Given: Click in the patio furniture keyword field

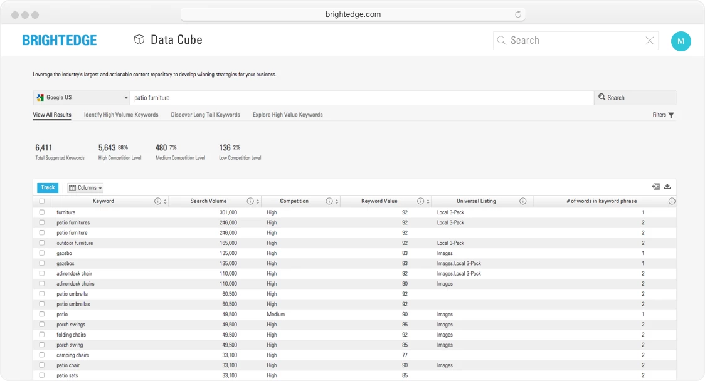Looking at the screenshot, I should pos(362,98).
